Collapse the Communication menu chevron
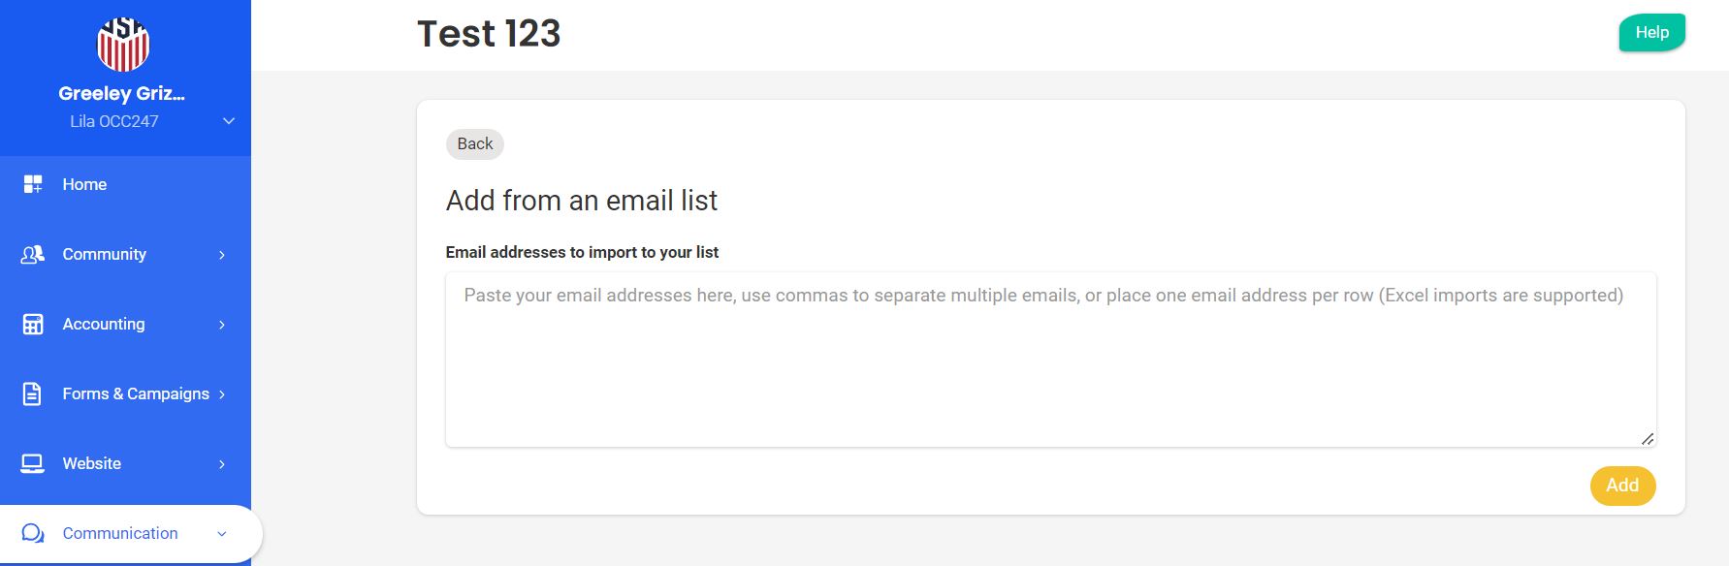Viewport: 1729px width, 566px height. (x=222, y=534)
